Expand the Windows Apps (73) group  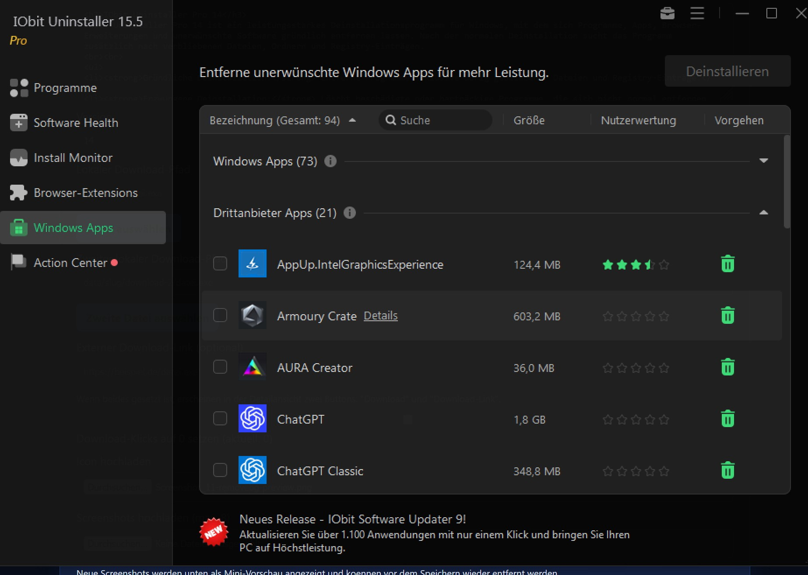coord(764,161)
